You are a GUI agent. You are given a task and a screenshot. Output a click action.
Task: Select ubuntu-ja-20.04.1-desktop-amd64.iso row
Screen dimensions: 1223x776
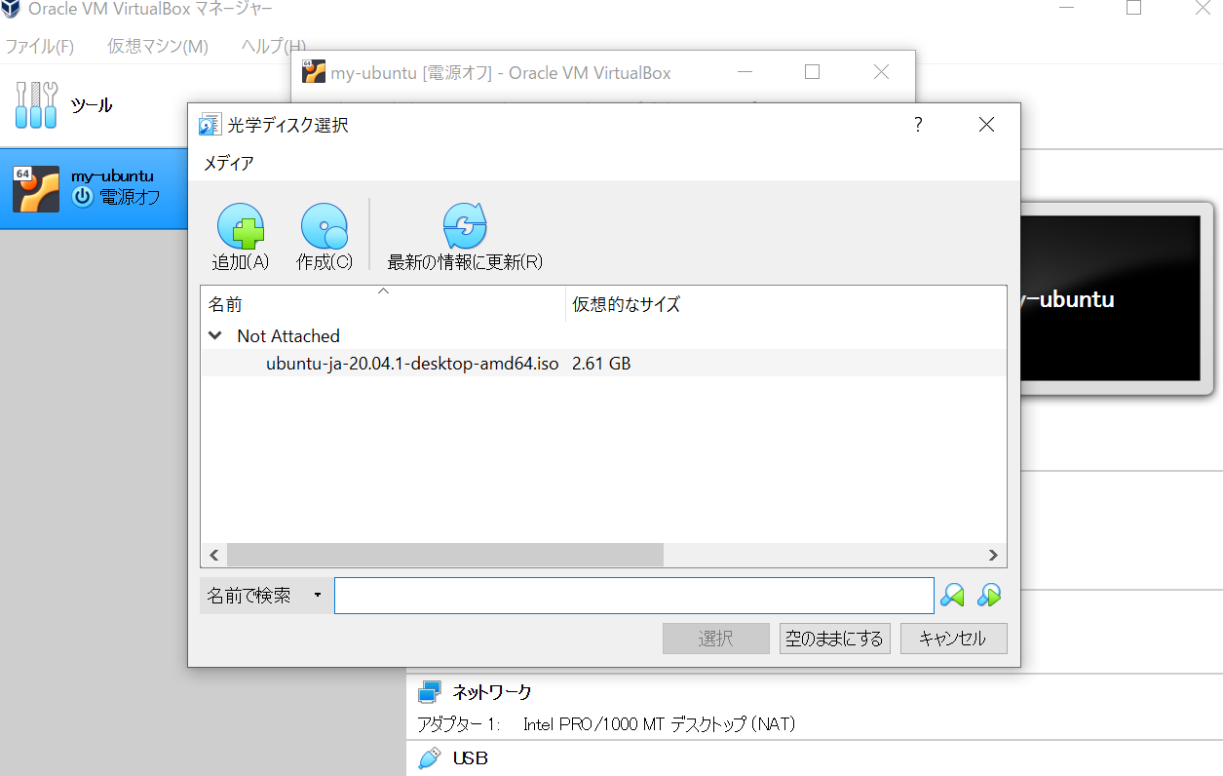point(603,364)
